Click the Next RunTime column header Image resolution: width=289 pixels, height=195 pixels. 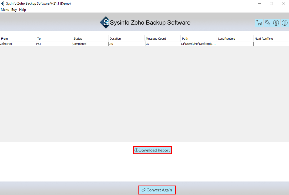(271, 39)
